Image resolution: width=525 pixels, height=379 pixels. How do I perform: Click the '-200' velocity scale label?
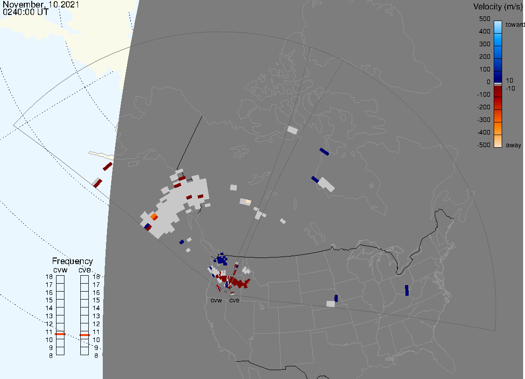tap(483, 107)
